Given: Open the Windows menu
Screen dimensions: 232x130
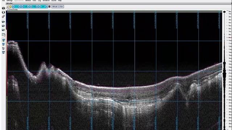Looking at the screenshot, I should coord(46,1).
